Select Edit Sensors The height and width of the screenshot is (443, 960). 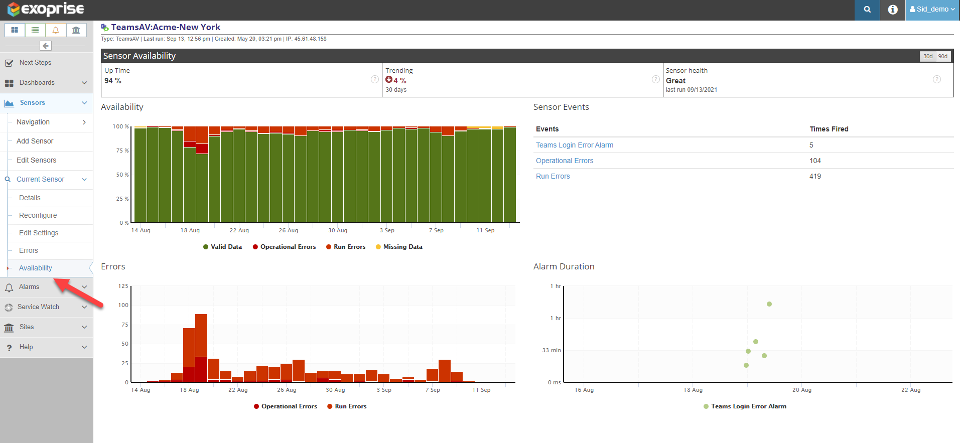(36, 160)
